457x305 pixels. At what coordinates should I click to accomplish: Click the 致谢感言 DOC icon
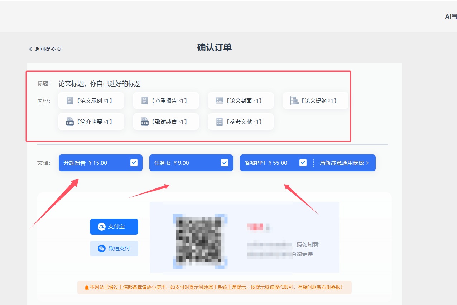click(x=144, y=122)
